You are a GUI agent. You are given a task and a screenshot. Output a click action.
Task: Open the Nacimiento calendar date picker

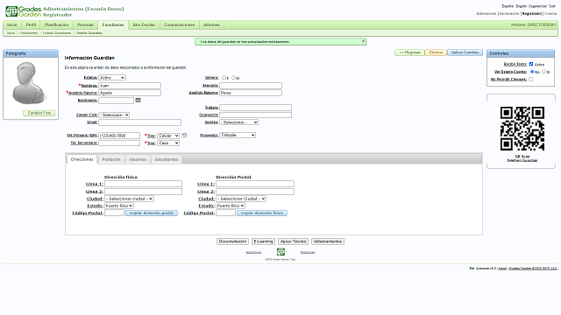138,101
